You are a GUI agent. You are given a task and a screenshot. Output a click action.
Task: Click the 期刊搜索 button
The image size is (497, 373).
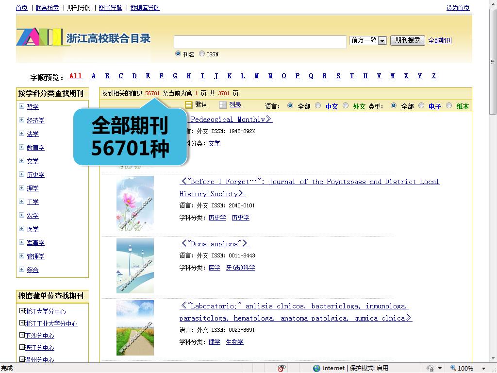(408, 40)
